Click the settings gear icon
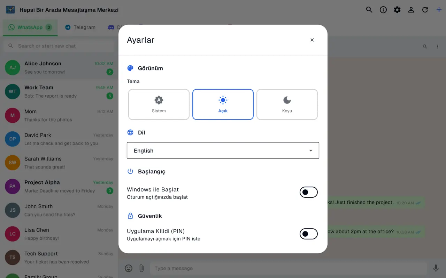446x278 pixels. point(397,10)
